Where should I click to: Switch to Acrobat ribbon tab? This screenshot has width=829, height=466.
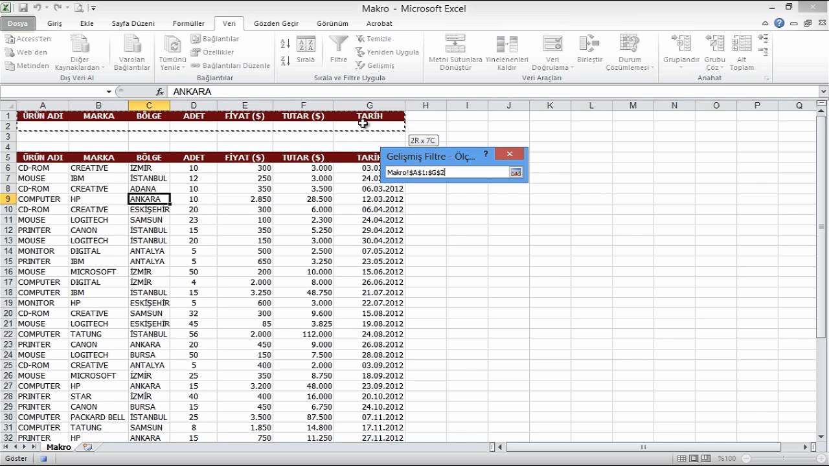point(380,23)
